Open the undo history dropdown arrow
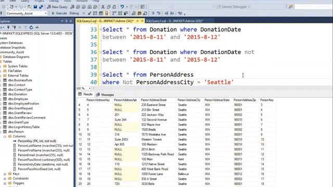Image resolution: width=333 pixels, height=187 pixels. [x=127, y=7]
